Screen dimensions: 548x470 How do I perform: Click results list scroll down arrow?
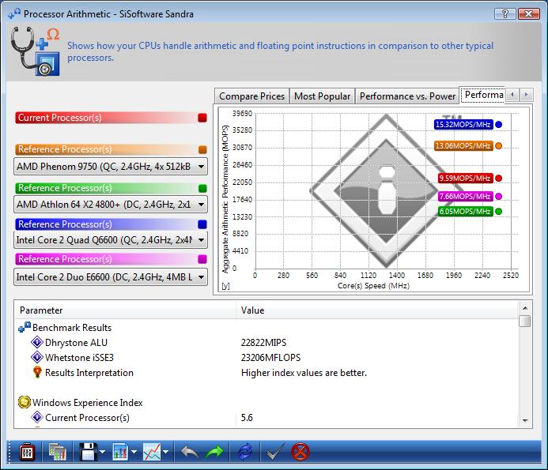525,421
